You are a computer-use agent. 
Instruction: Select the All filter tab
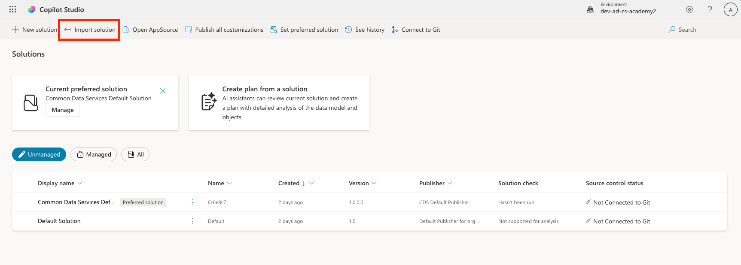[135, 154]
